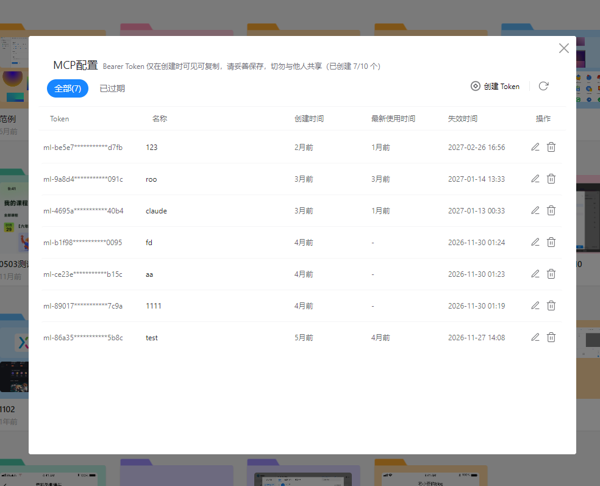Delete the "fd" token

click(x=551, y=242)
